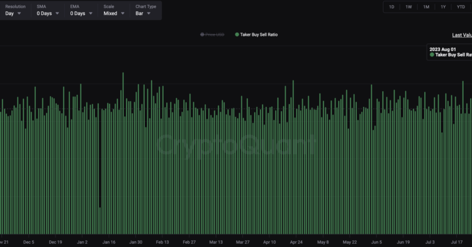Select the 1W time range
The height and width of the screenshot is (247, 472).
[x=408, y=7]
